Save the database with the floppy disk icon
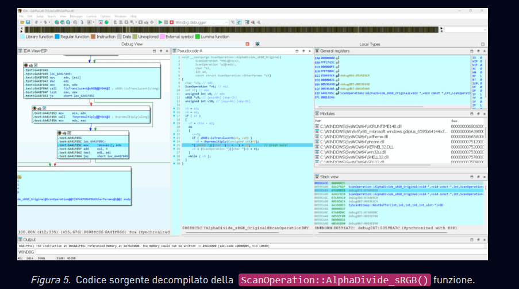The height and width of the screenshot is (289, 519). click(x=28, y=22)
